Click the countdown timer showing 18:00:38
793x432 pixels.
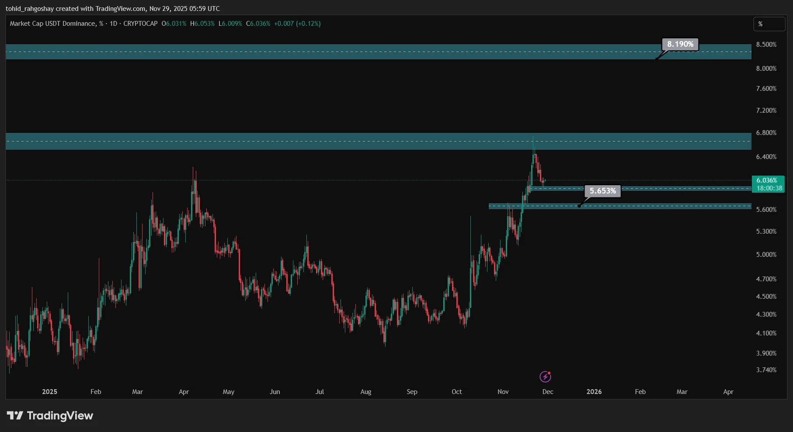pos(770,188)
